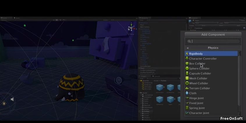Select the Rigidbody component entry
The width and height of the screenshot is (246, 123).
[211, 54]
